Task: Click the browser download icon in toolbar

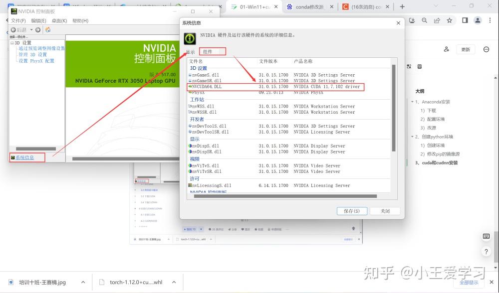Action: (x=412, y=21)
